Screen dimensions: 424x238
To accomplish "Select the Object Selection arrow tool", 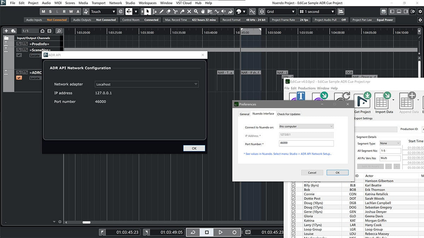I will point(147,12).
